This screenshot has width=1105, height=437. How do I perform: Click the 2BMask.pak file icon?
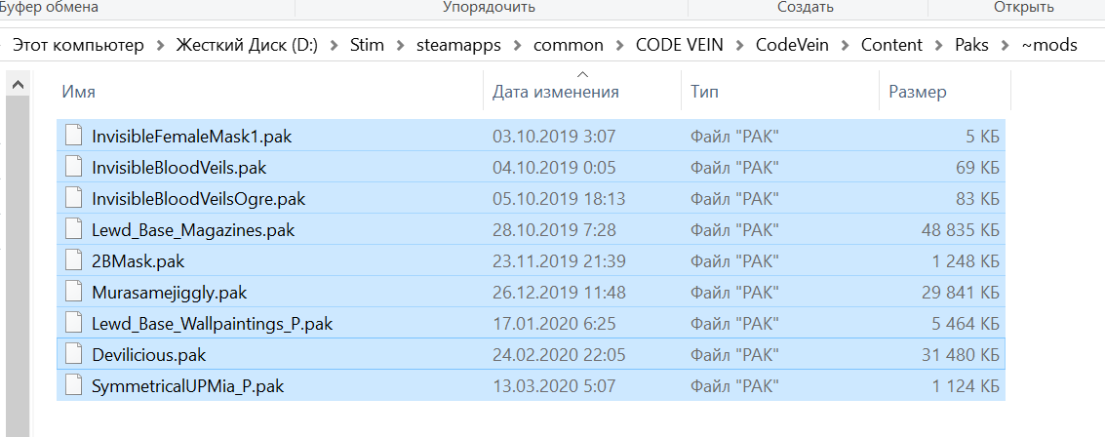click(x=74, y=261)
